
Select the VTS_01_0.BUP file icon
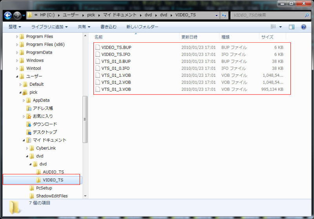(x=97, y=62)
